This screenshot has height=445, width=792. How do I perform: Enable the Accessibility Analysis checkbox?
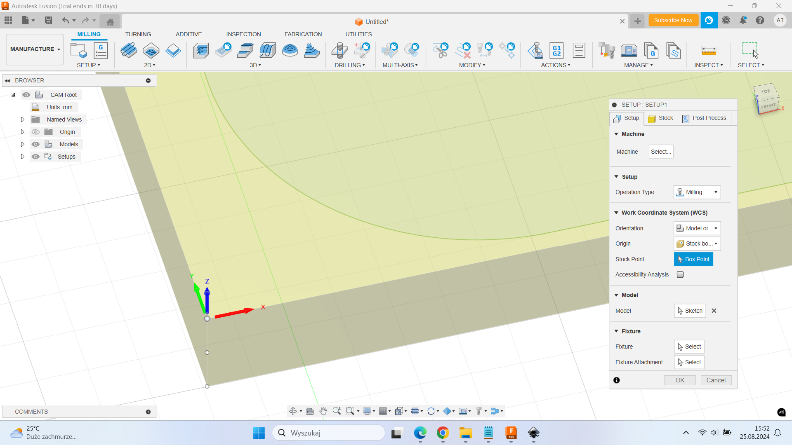[680, 274]
